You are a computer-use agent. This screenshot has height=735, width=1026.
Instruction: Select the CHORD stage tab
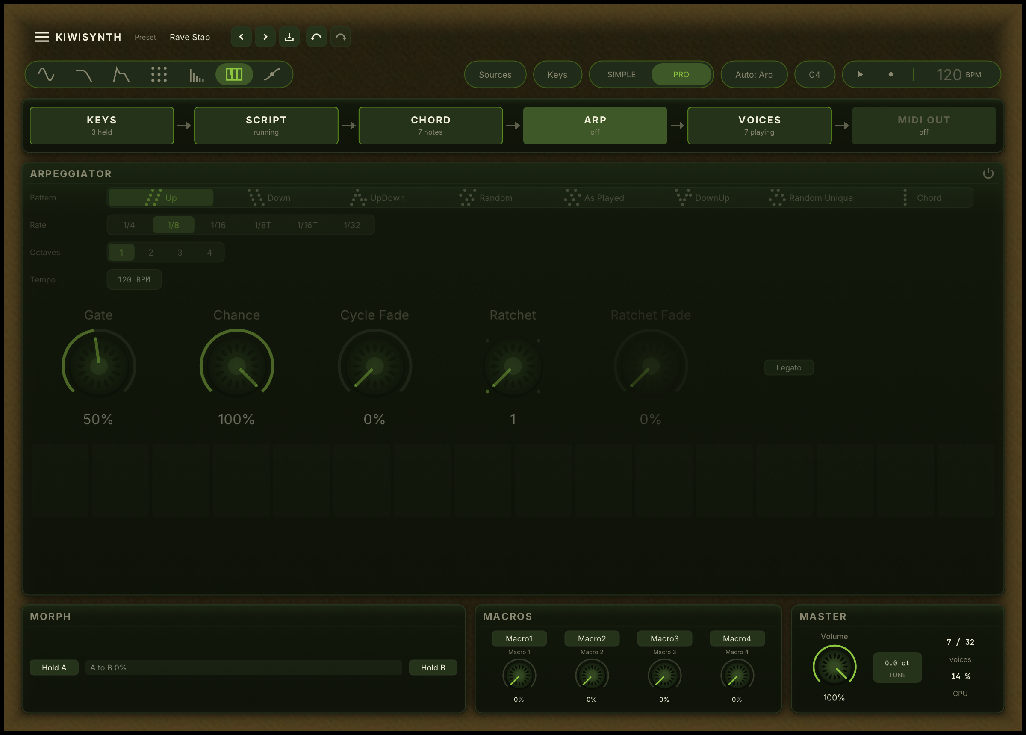coord(430,125)
